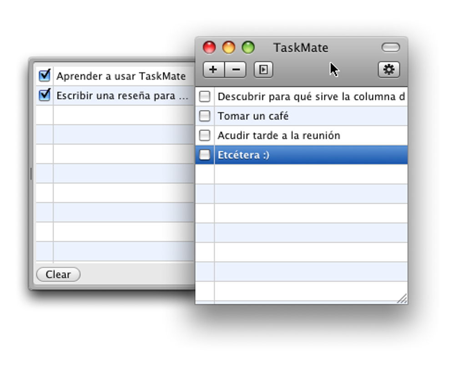Select the 'Tomar un café' task row
Screen dimensions: 464x368
point(273,116)
